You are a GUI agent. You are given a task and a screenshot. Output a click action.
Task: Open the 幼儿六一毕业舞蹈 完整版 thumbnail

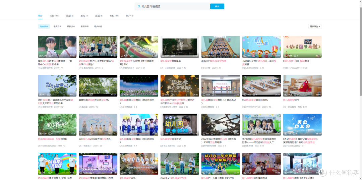(221, 164)
